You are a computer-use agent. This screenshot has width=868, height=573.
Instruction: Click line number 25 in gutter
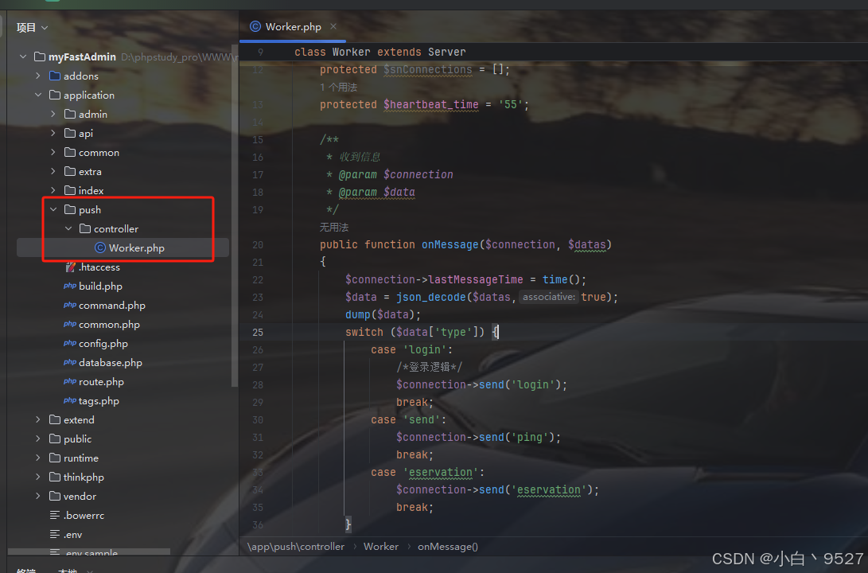[x=258, y=332]
